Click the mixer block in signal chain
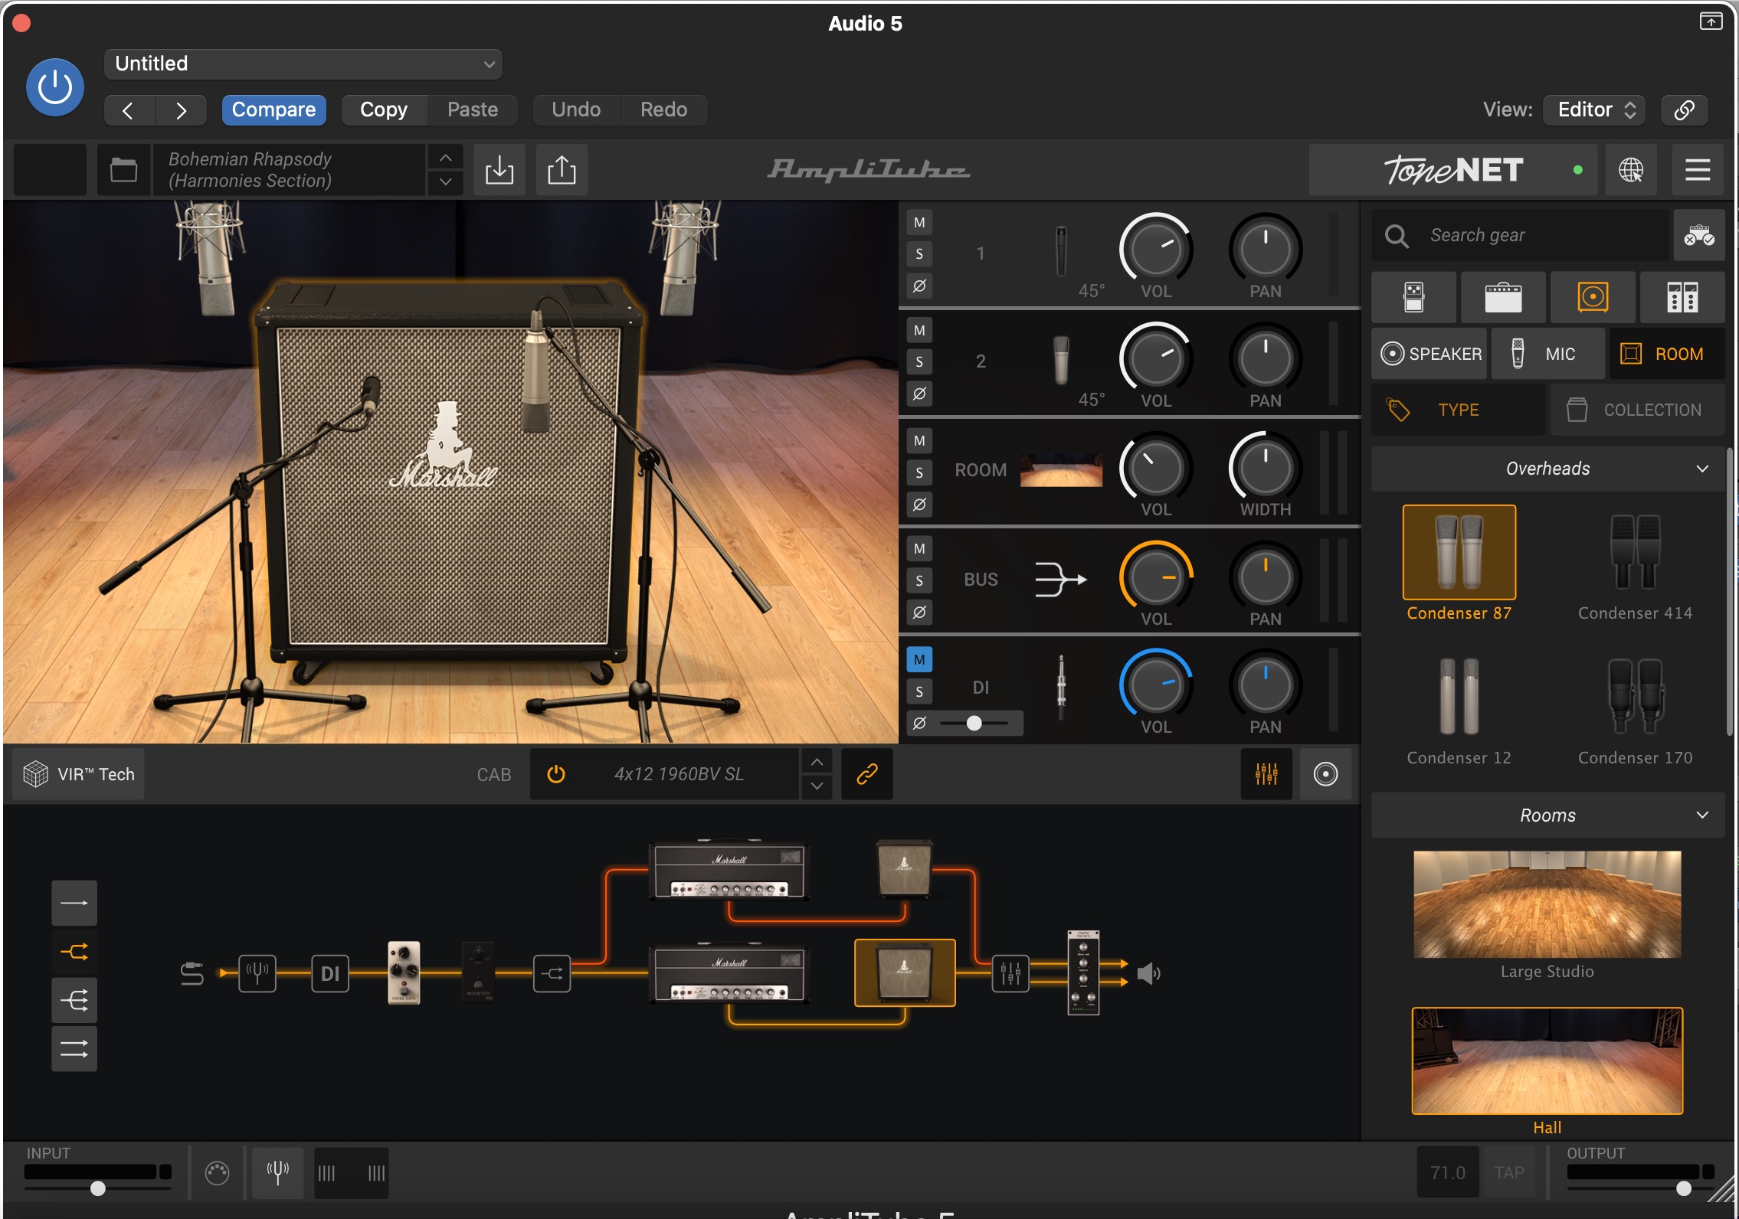Image resolution: width=1739 pixels, height=1219 pixels. (x=1010, y=973)
